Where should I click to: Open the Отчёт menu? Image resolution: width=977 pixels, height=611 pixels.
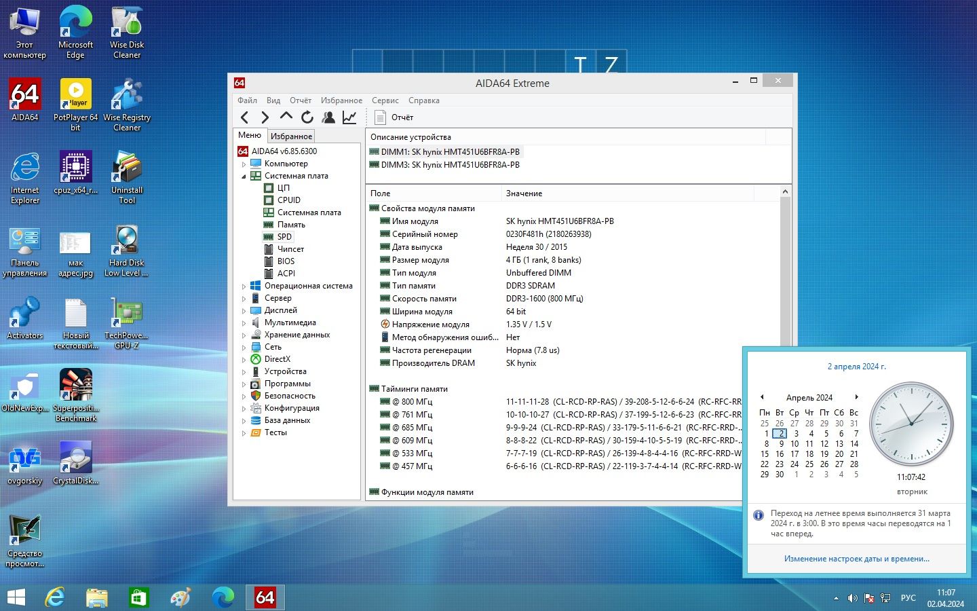pyautogui.click(x=301, y=100)
